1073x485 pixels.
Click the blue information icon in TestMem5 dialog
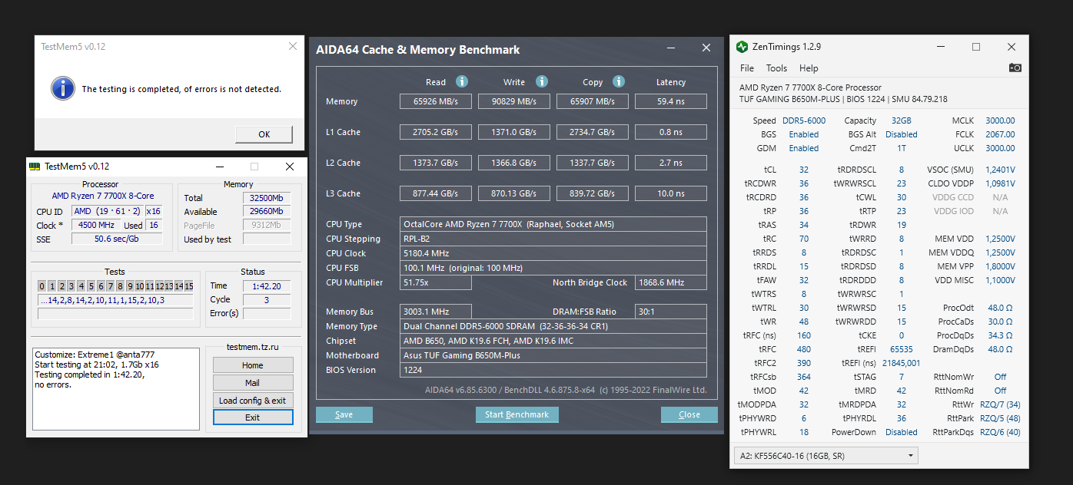tap(63, 87)
